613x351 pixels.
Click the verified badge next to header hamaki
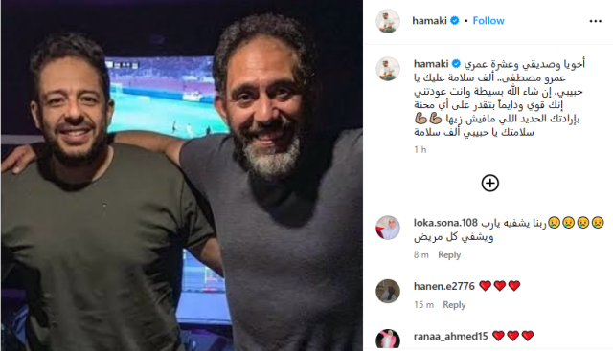click(x=454, y=21)
